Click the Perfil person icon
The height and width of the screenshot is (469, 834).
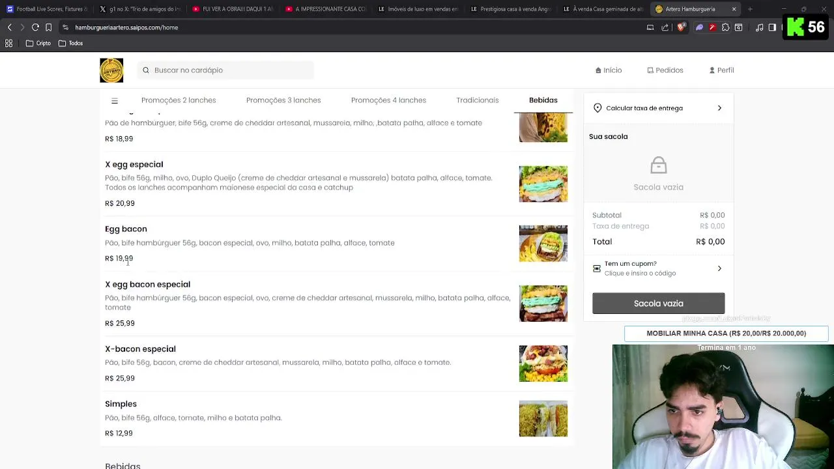pos(712,70)
